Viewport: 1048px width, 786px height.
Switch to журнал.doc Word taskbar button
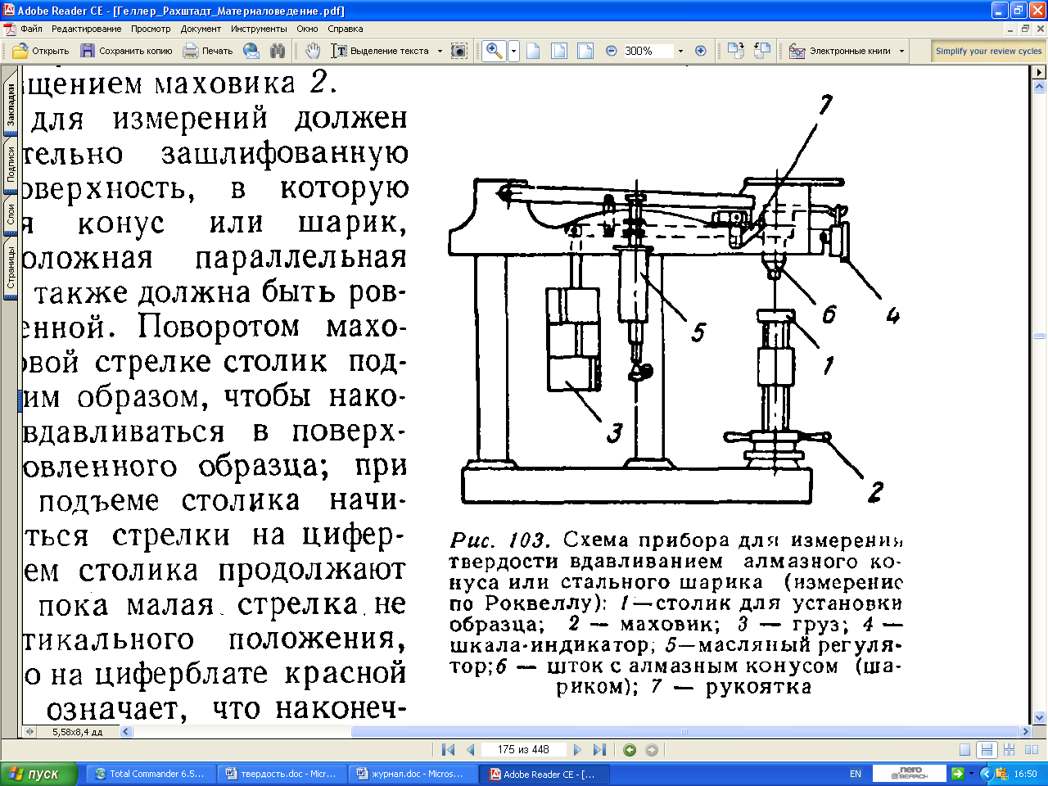tap(412, 774)
